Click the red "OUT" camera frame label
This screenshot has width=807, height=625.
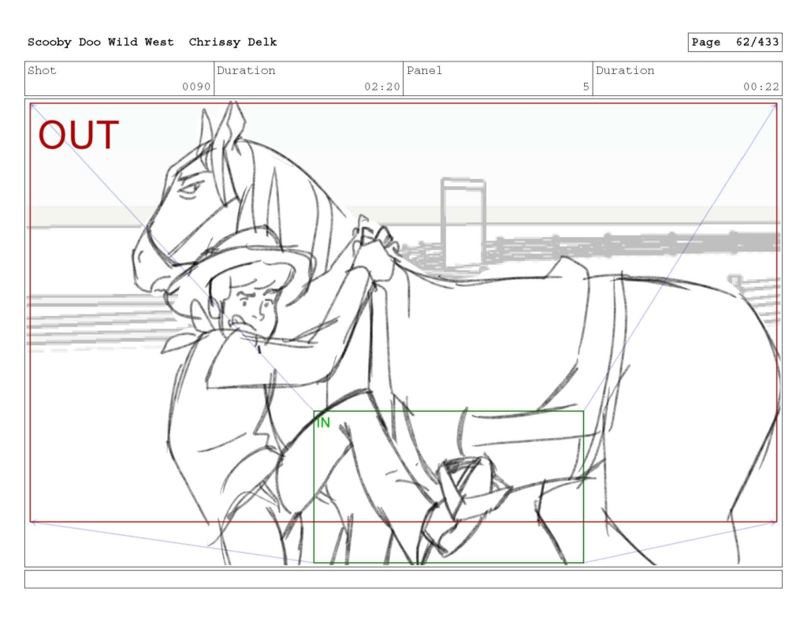[x=79, y=135]
